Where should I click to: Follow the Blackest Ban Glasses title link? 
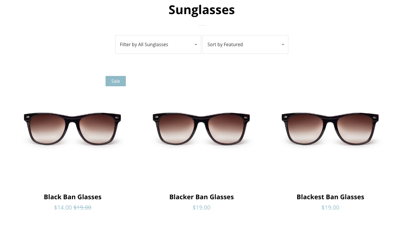pyautogui.click(x=330, y=197)
